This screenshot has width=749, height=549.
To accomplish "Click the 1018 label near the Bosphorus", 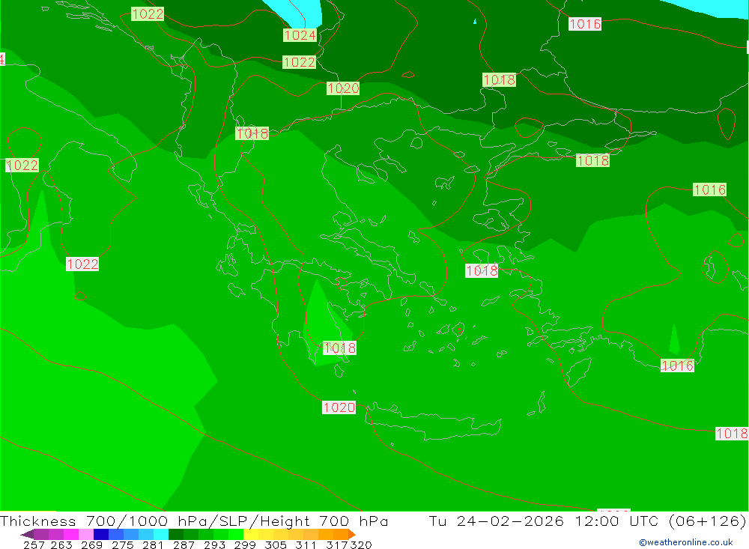I will (x=592, y=160).
